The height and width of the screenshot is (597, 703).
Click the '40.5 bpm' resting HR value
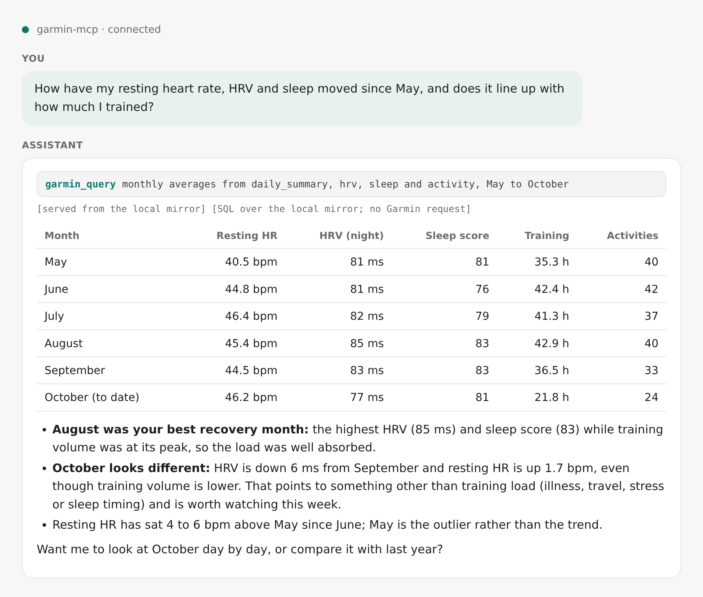coord(251,262)
